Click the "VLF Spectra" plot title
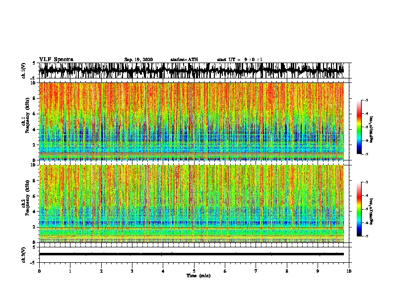 click(x=56, y=60)
